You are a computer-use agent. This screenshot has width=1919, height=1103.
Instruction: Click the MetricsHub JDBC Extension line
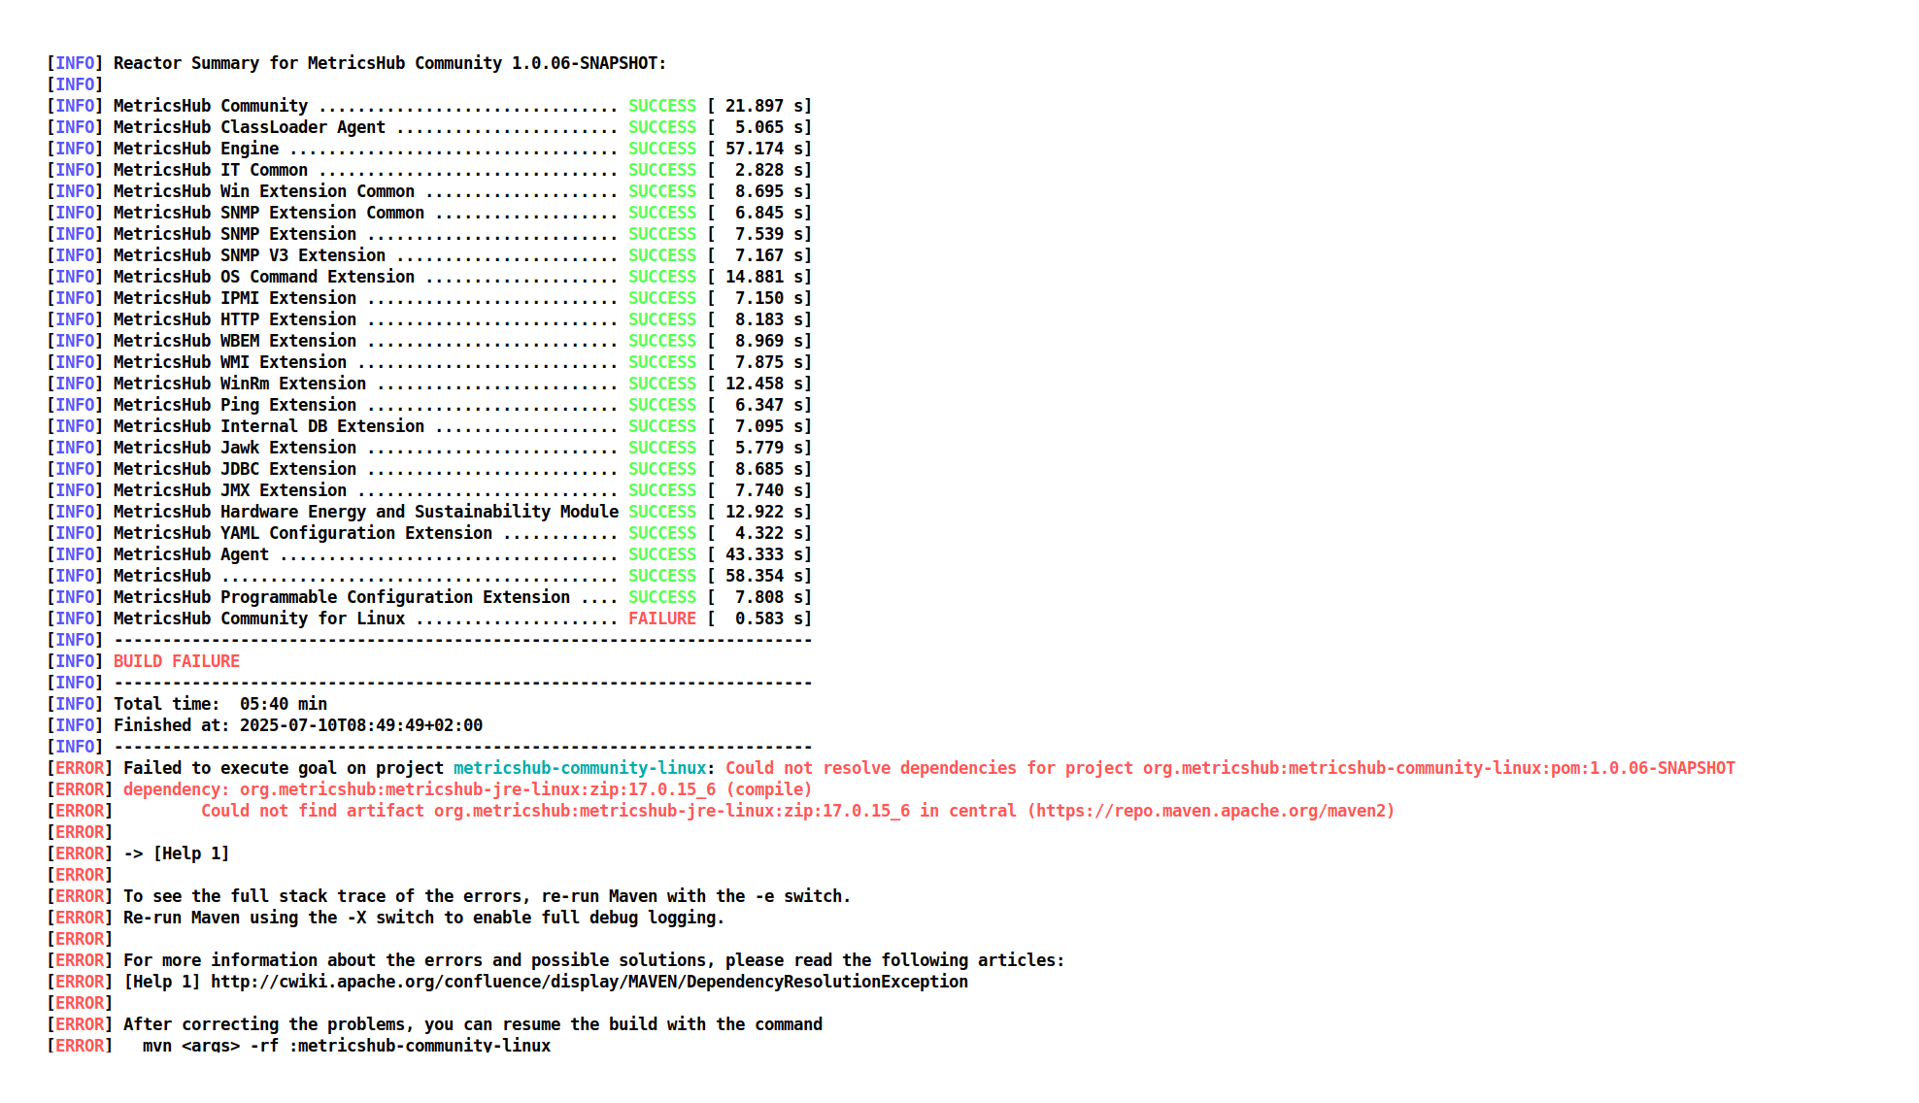coord(234,469)
